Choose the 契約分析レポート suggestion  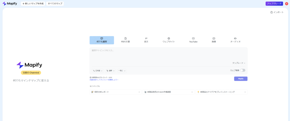116,92
